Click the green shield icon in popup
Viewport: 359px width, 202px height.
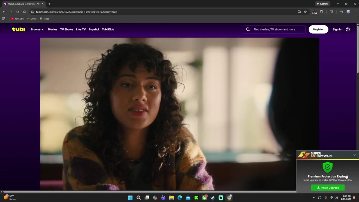tap(328, 167)
